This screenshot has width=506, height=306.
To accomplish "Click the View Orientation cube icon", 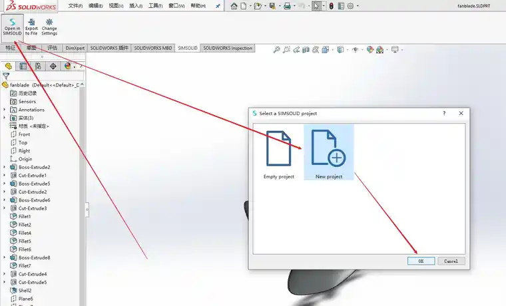I will point(326,50).
